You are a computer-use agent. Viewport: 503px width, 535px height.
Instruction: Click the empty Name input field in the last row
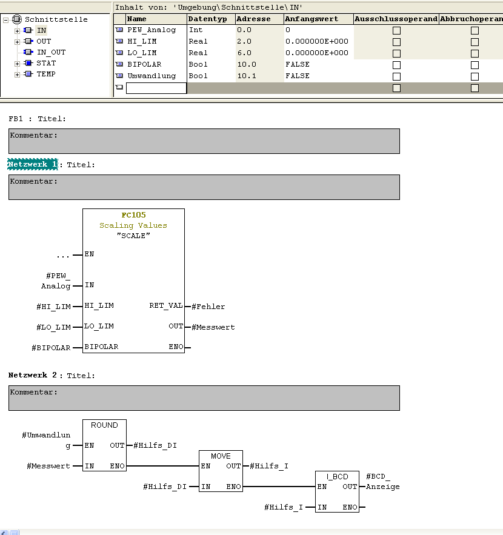[x=156, y=88]
